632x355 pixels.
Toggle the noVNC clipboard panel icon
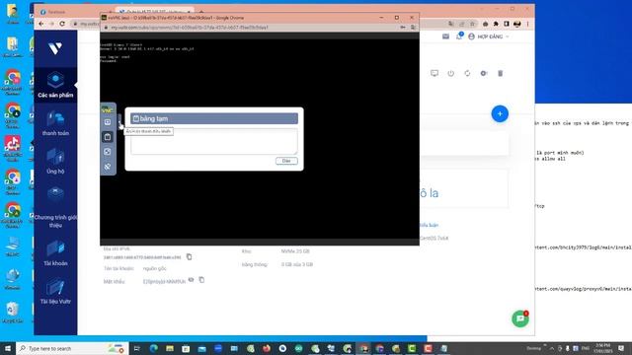[108, 137]
